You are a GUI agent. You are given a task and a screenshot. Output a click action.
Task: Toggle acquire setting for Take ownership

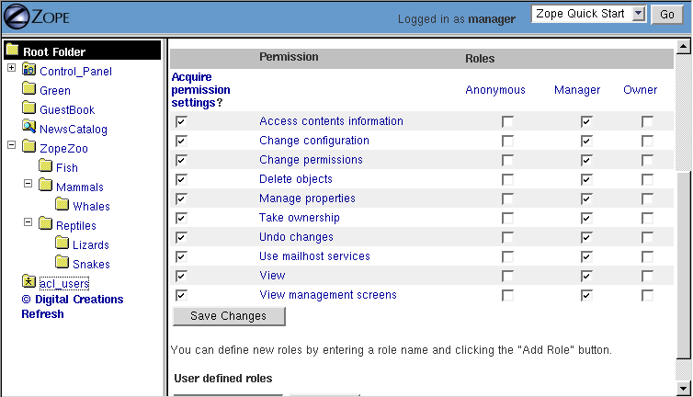coord(181,218)
